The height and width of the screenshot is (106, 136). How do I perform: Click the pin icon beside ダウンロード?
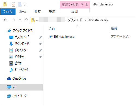(41, 44)
